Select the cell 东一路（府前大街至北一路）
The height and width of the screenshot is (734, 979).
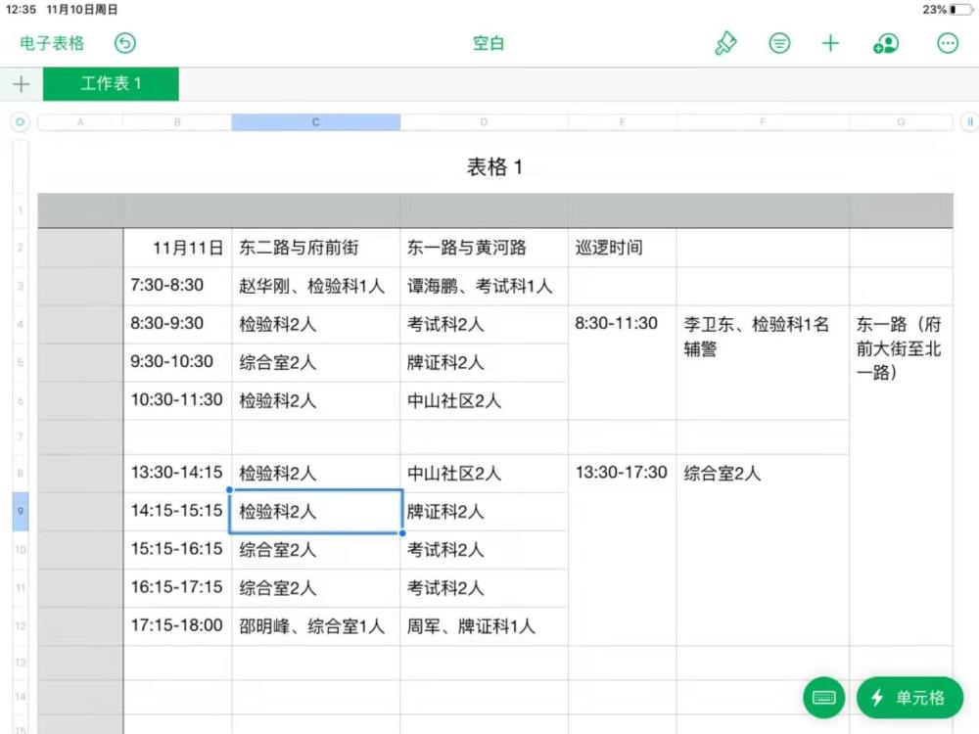[x=901, y=475]
